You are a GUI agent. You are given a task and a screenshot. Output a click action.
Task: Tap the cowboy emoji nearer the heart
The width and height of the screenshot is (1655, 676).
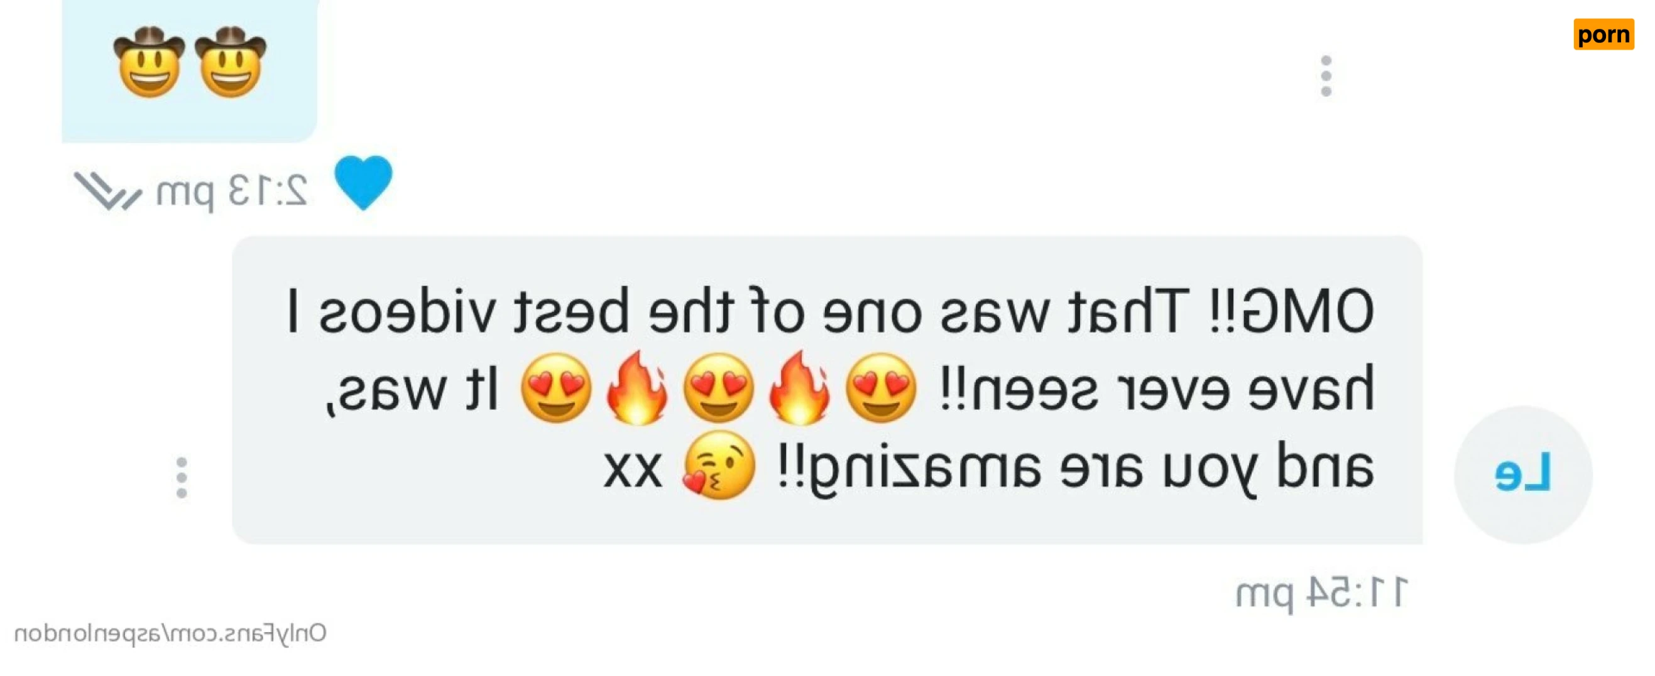coord(230,62)
